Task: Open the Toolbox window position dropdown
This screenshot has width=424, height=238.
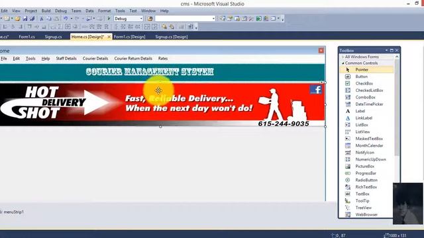Action: (x=386, y=50)
